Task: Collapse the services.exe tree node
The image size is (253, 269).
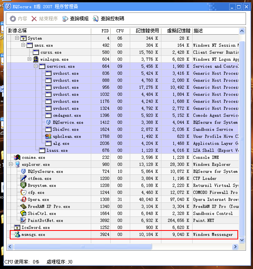Action: click(35, 66)
